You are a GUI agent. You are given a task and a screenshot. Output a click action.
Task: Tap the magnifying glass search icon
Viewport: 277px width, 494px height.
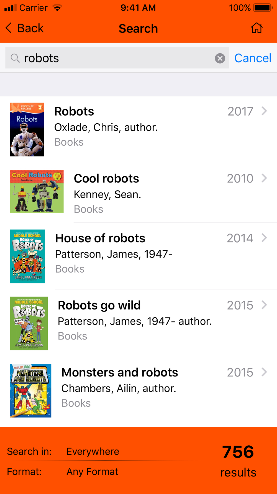15,58
